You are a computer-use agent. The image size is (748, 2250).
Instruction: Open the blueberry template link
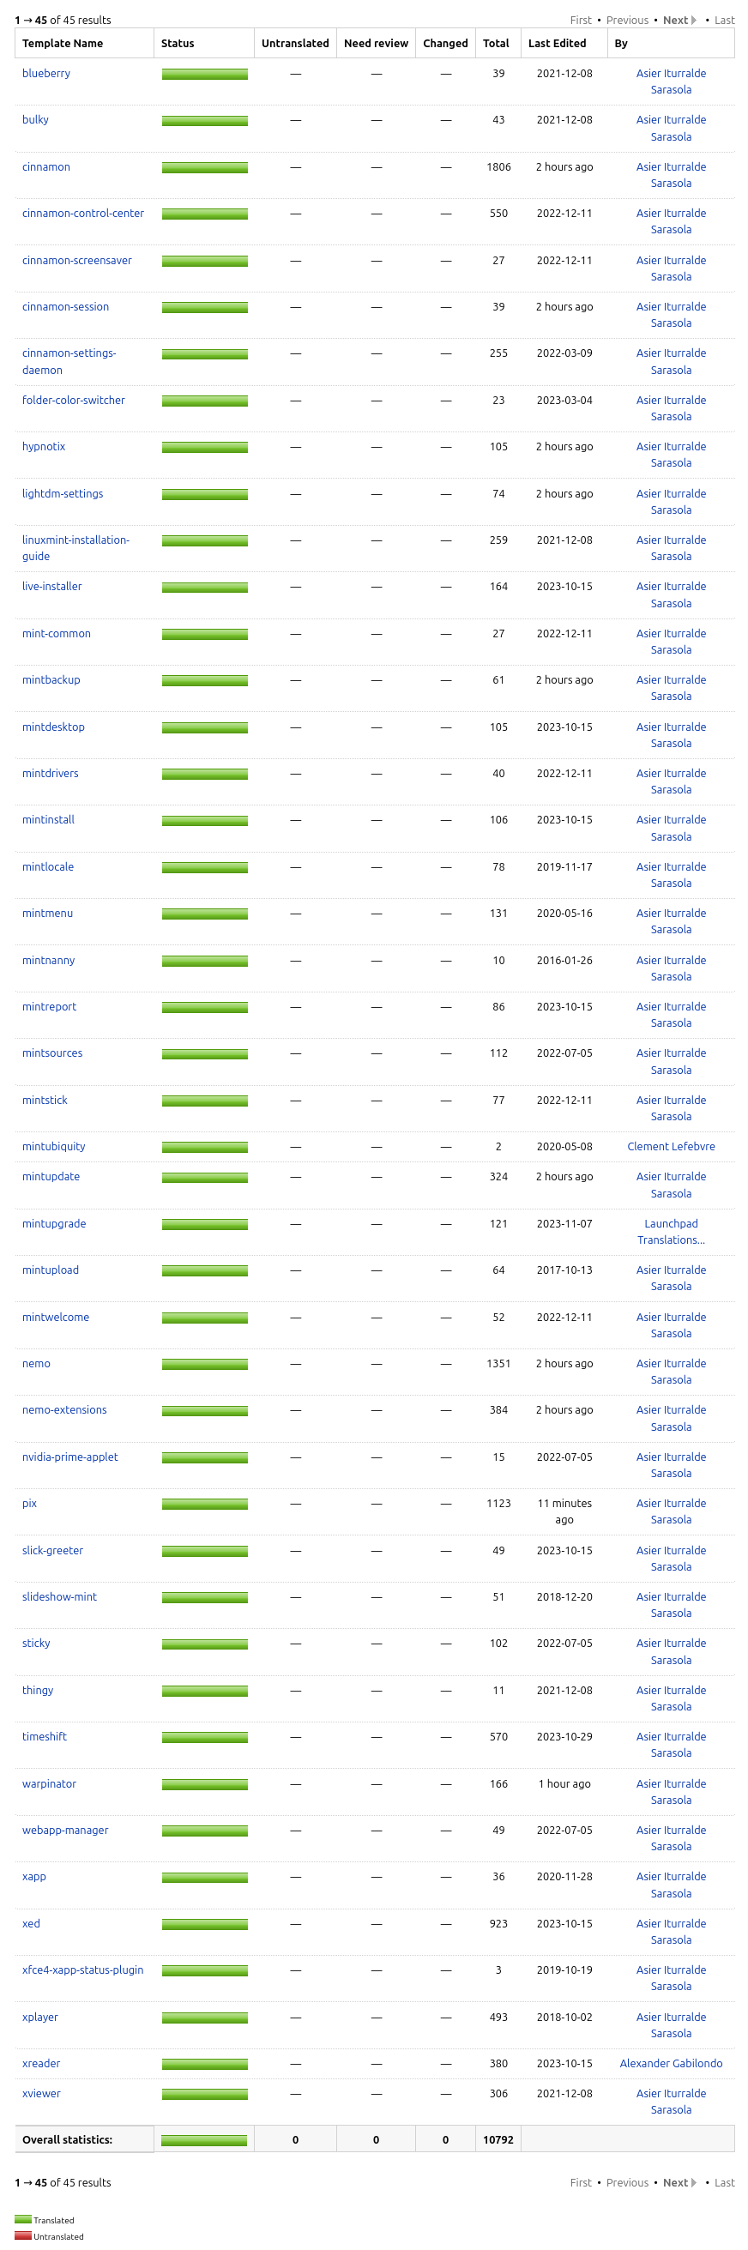pyautogui.click(x=46, y=74)
